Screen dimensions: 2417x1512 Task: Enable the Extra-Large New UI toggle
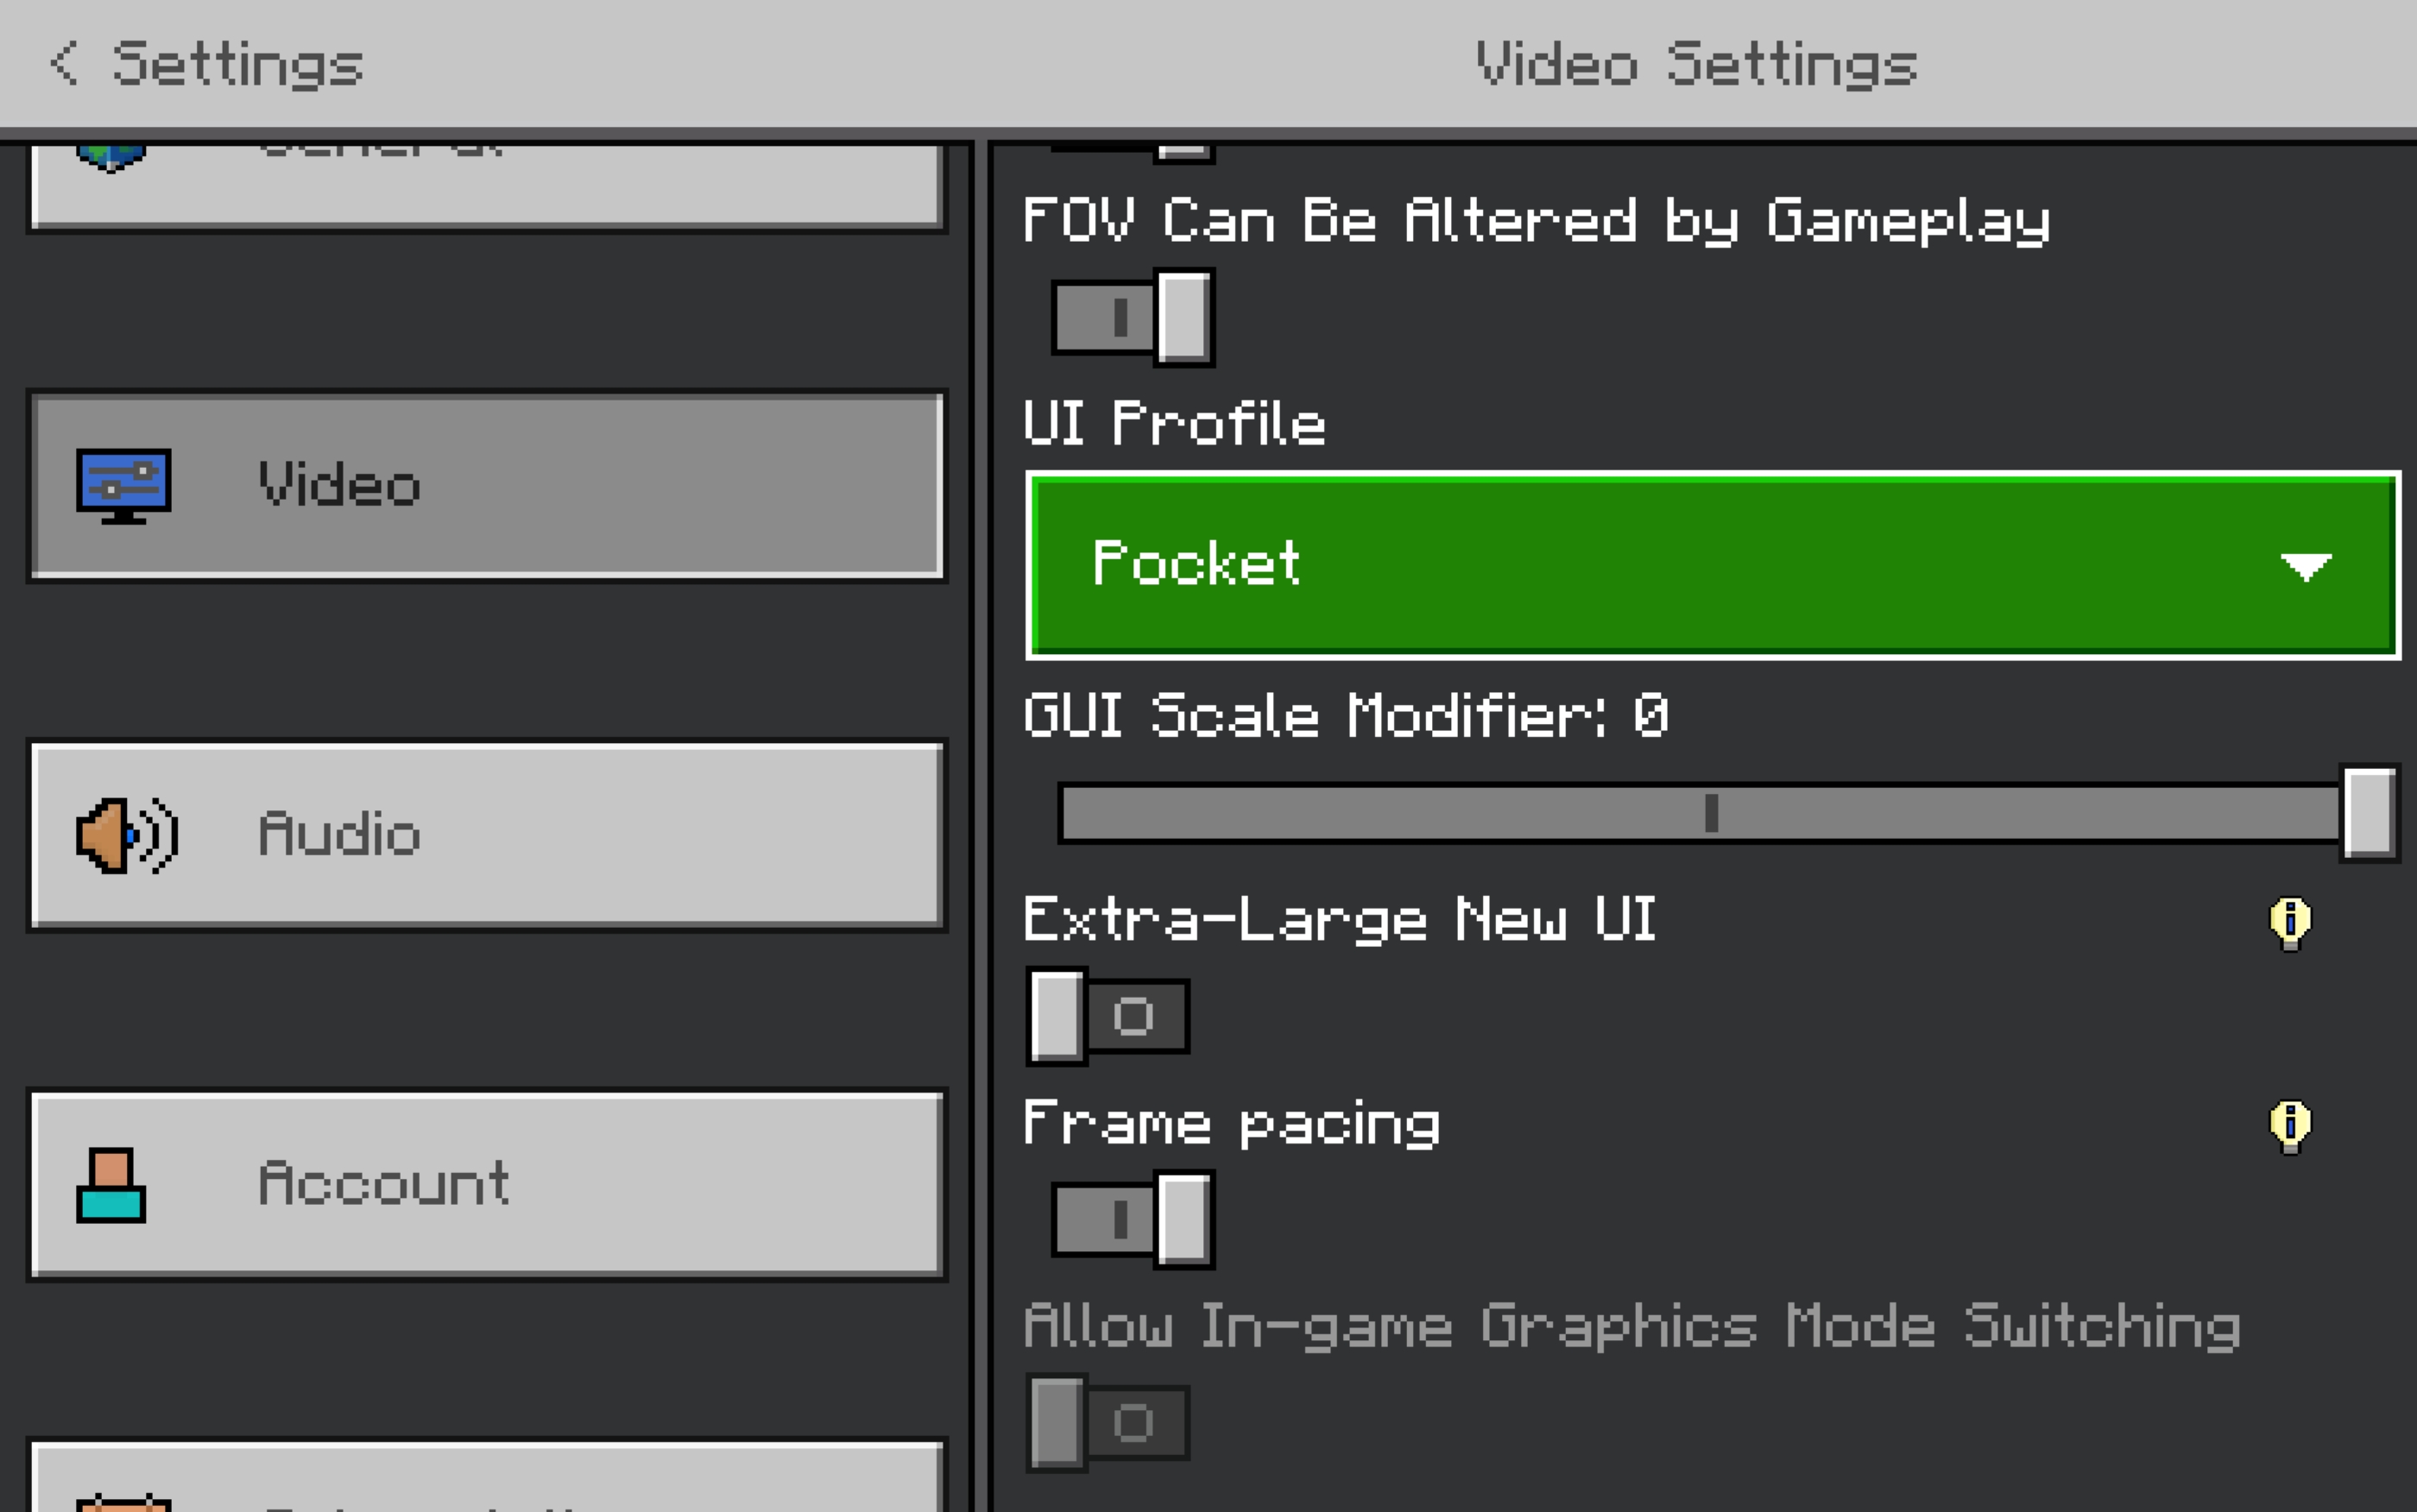point(1108,1016)
